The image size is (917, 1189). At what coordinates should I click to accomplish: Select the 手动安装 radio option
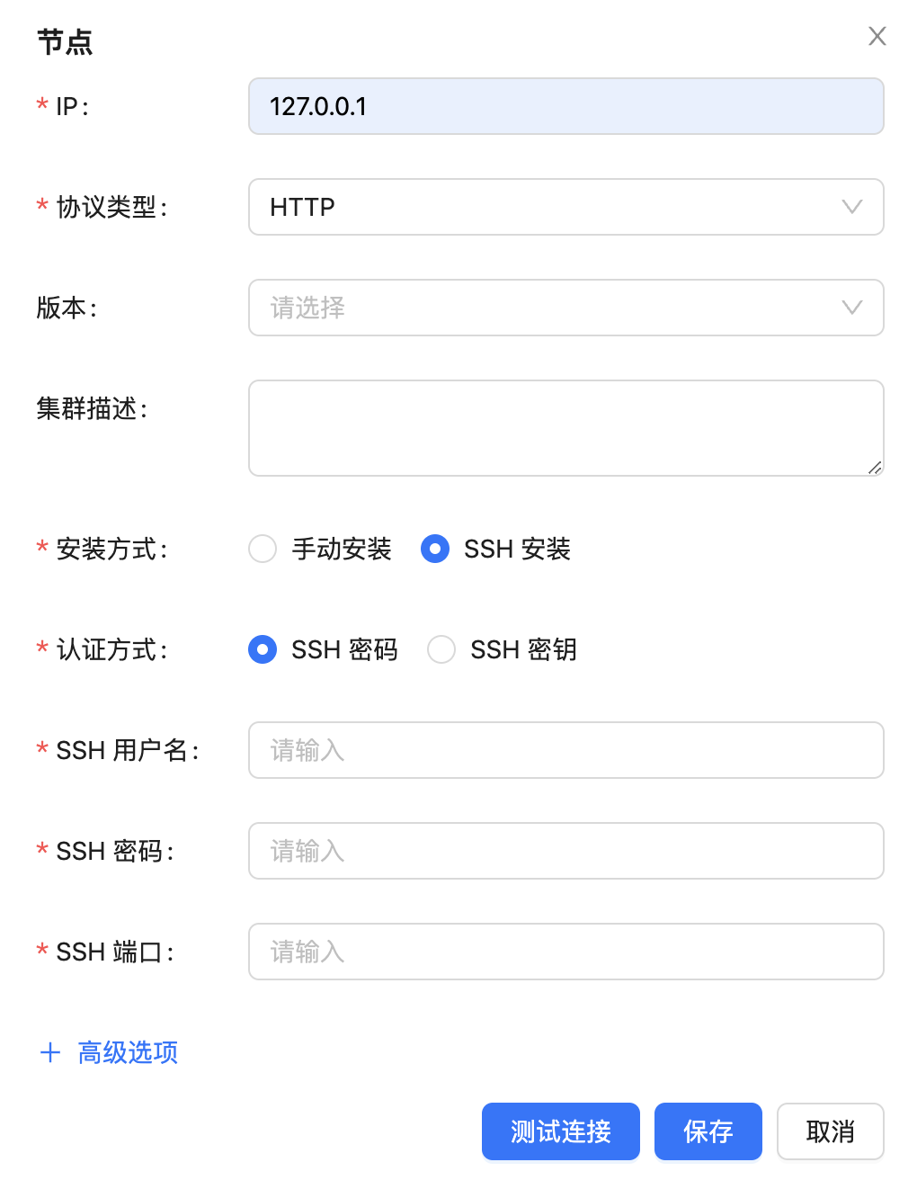(x=263, y=549)
